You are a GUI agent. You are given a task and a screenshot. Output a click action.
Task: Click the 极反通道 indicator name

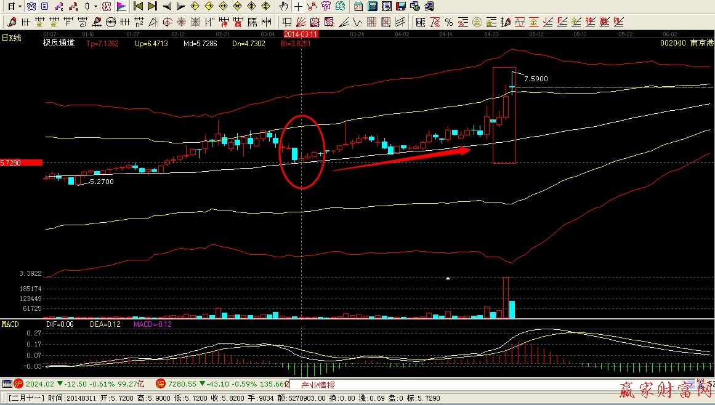coord(59,44)
